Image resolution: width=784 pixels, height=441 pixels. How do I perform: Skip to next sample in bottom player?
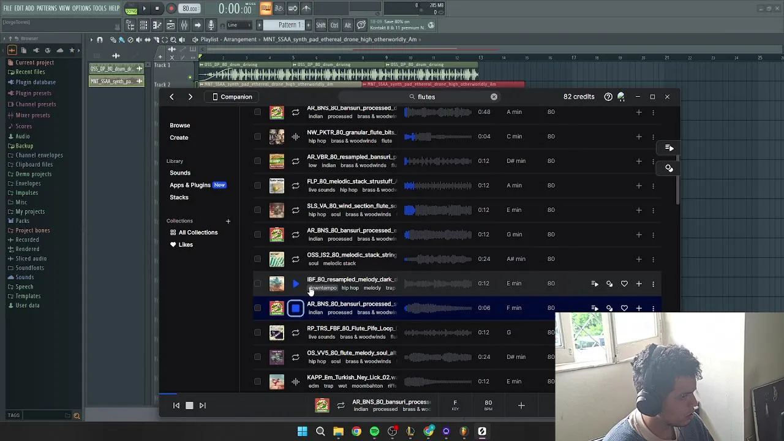click(202, 405)
